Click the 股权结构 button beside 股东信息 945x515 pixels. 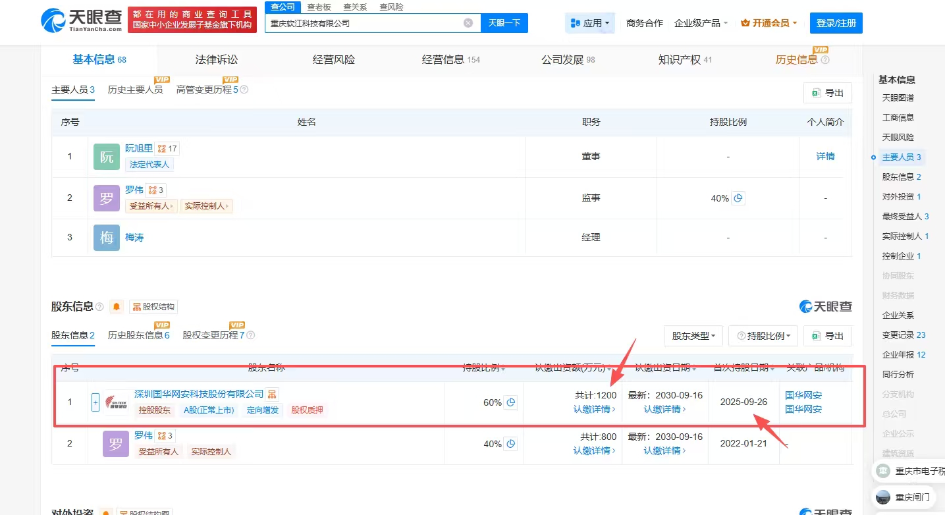click(x=153, y=307)
